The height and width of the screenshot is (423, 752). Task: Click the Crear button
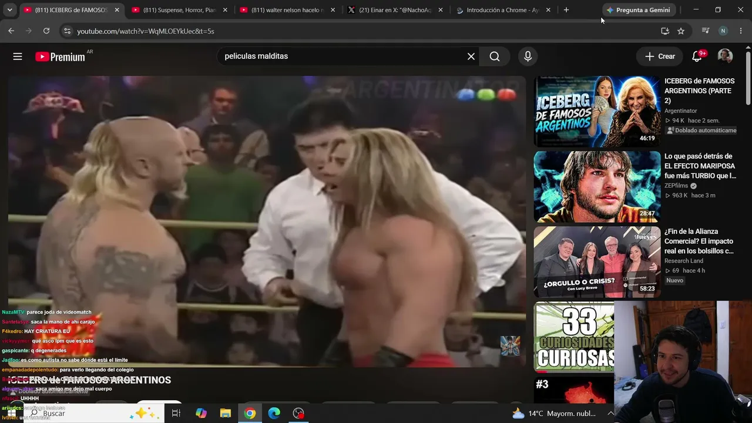click(660, 56)
